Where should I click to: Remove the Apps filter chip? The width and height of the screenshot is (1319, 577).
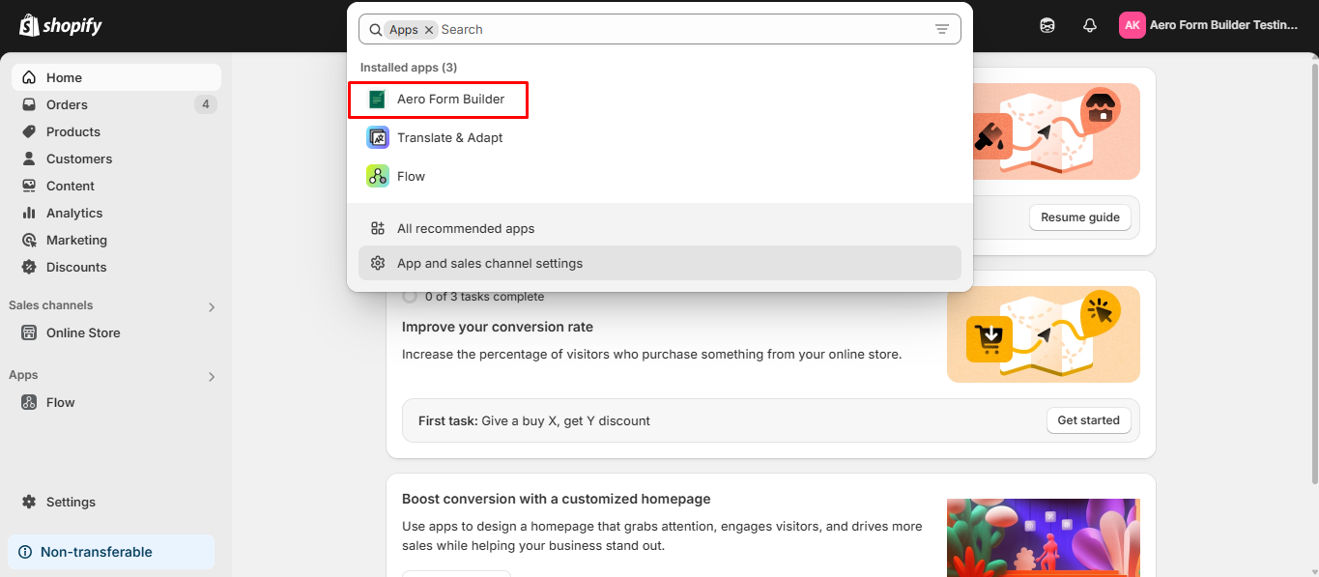click(x=429, y=30)
